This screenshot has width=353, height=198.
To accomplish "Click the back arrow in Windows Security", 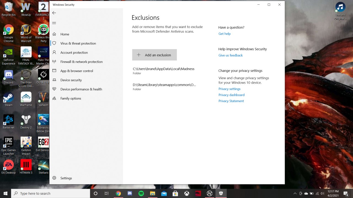I will point(54,13).
